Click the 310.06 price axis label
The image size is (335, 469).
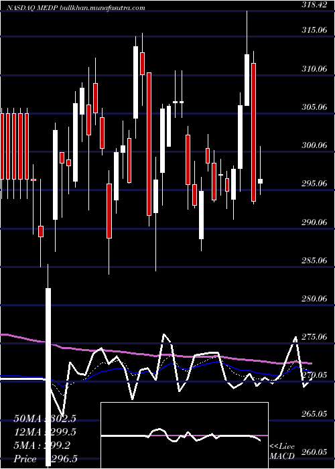[x=316, y=70]
